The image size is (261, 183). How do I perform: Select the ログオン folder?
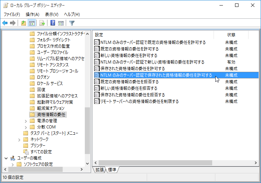point(39,77)
